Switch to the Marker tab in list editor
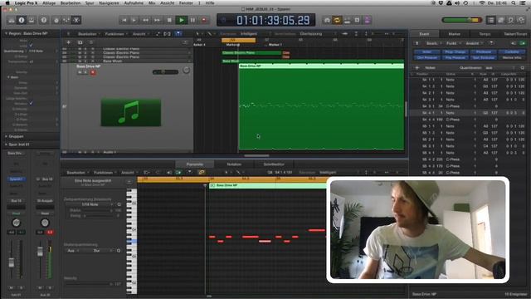Screen dimensions: 531x299 (454, 34)
